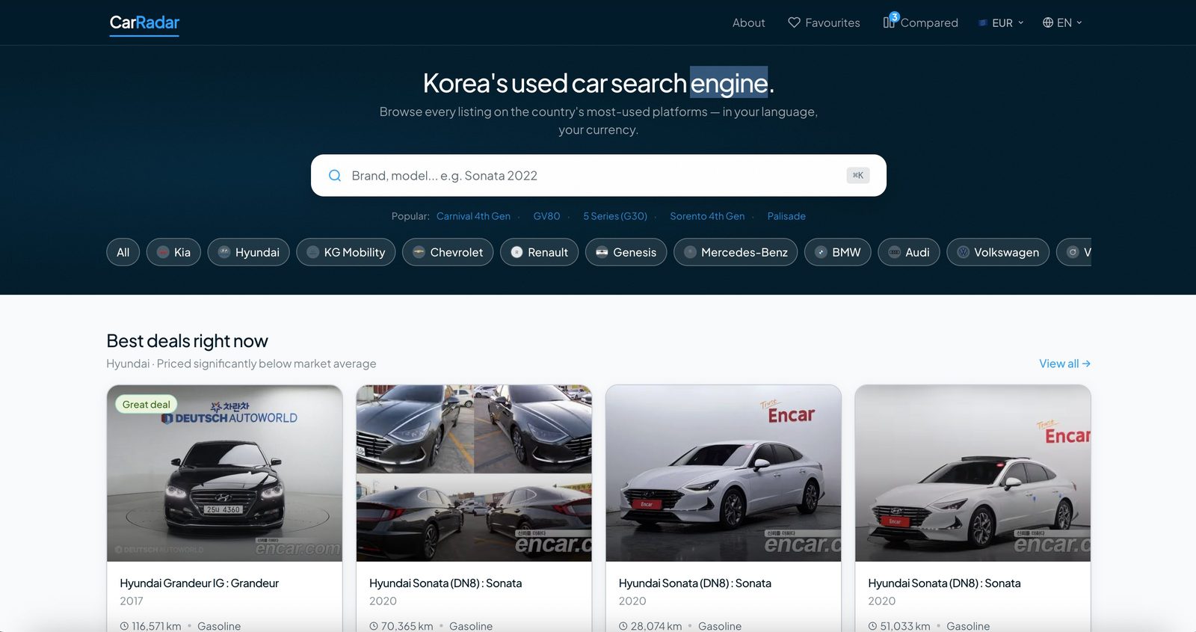Viewport: 1196px width, 632px height.
Task: Open the Compared cars icon
Action: coord(890,21)
